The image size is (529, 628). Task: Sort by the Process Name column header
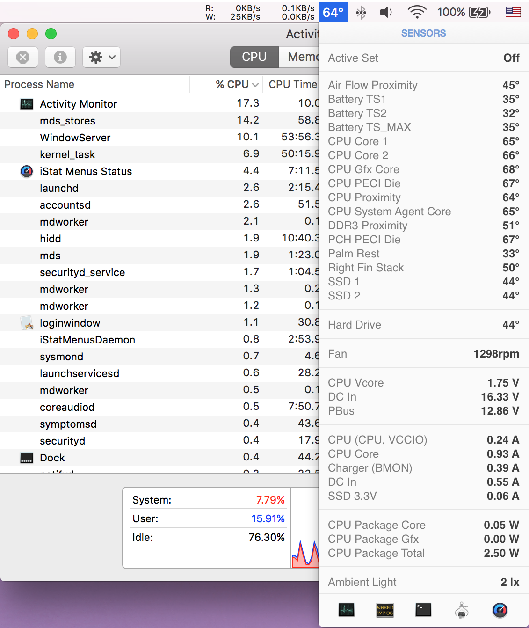pos(95,84)
